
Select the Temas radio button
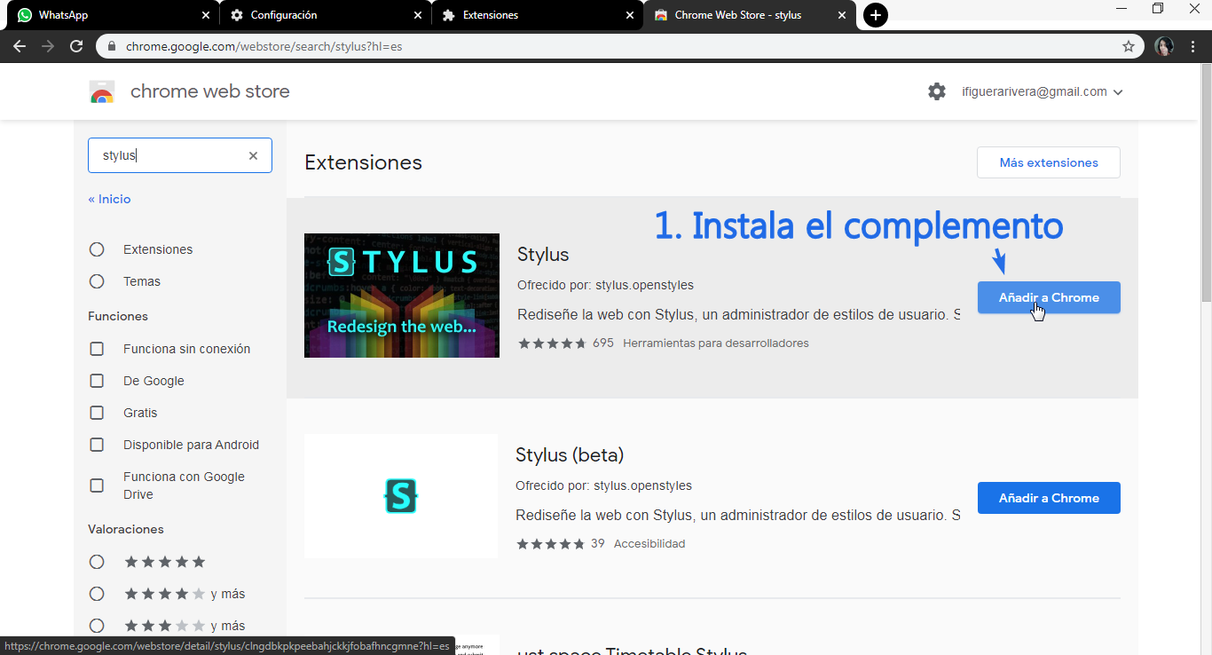pyautogui.click(x=97, y=281)
